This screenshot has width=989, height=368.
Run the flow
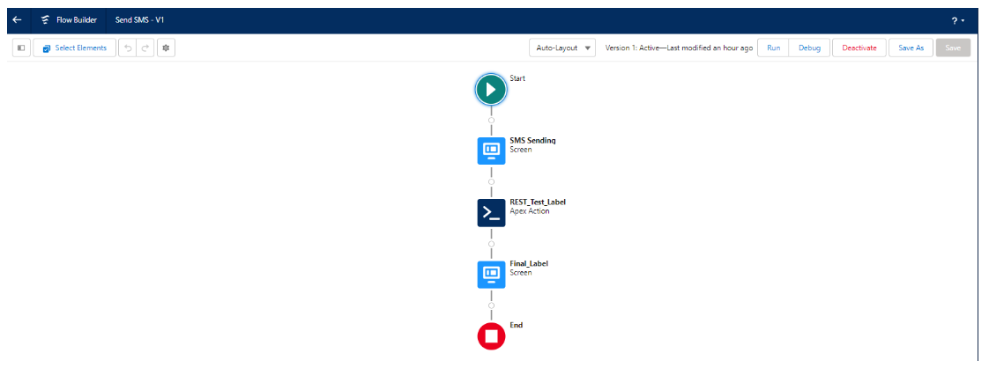coord(772,48)
